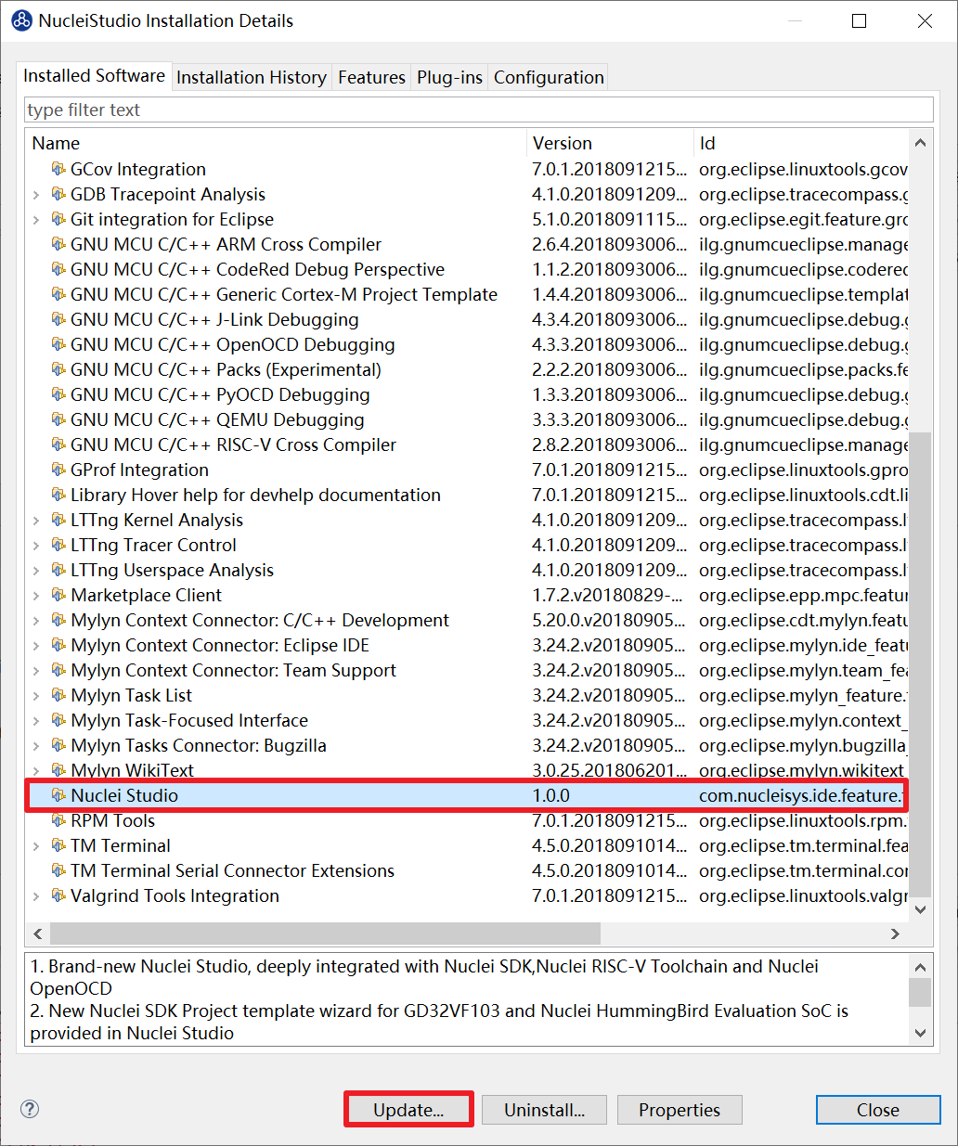Expand the LTTng Tracer Control node
Image resolution: width=958 pixels, height=1146 pixels.
pos(36,546)
